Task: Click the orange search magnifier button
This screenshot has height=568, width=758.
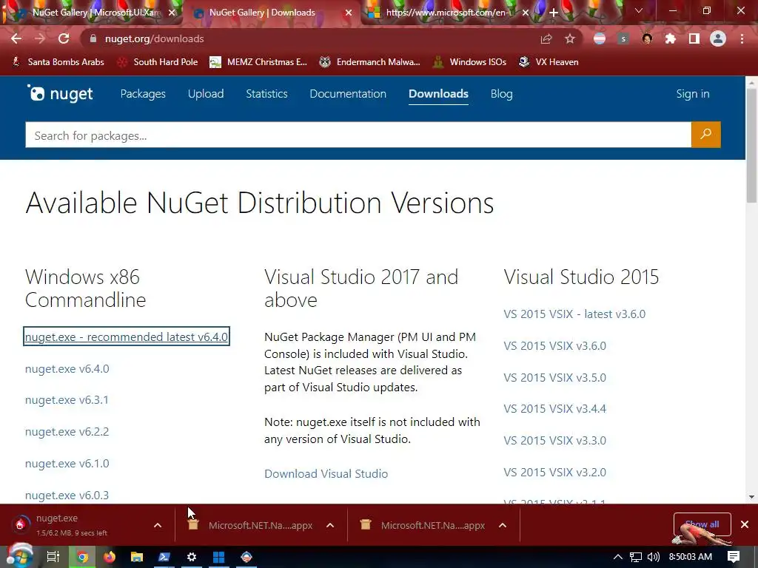Action: click(x=705, y=135)
